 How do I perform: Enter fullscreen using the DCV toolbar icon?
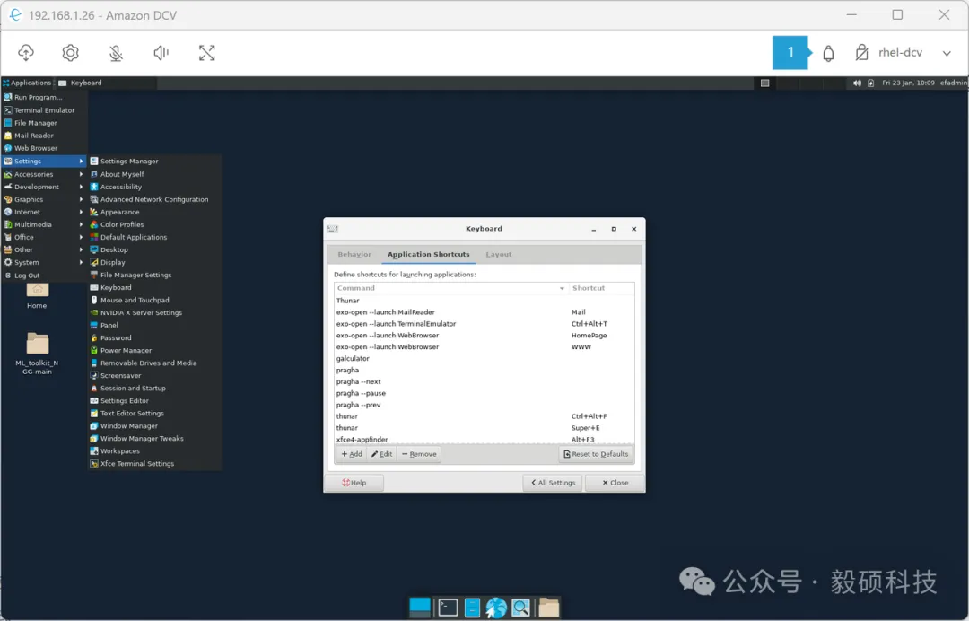(x=206, y=53)
